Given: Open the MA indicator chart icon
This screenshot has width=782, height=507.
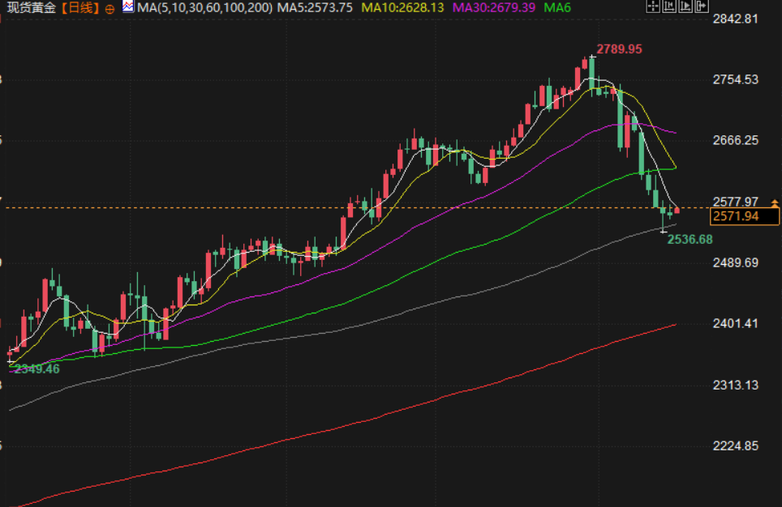Looking at the screenshot, I should coord(128,7).
